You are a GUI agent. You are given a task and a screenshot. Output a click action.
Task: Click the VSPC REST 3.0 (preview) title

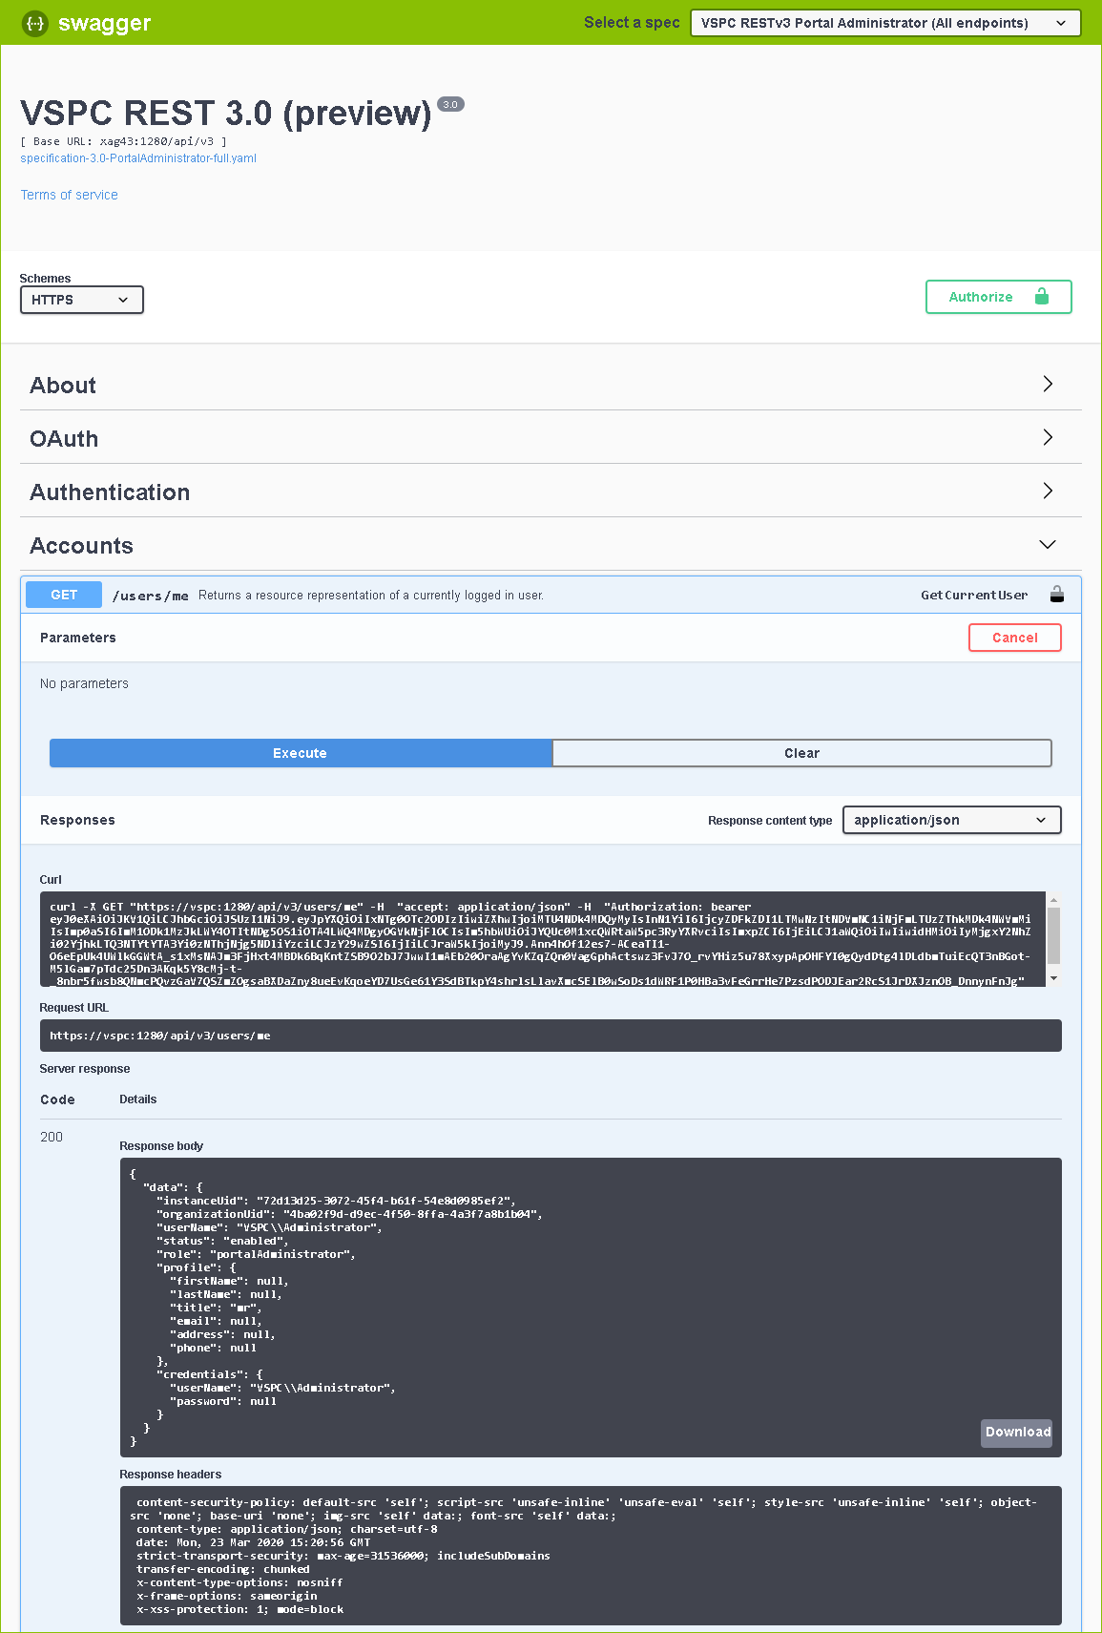226,114
